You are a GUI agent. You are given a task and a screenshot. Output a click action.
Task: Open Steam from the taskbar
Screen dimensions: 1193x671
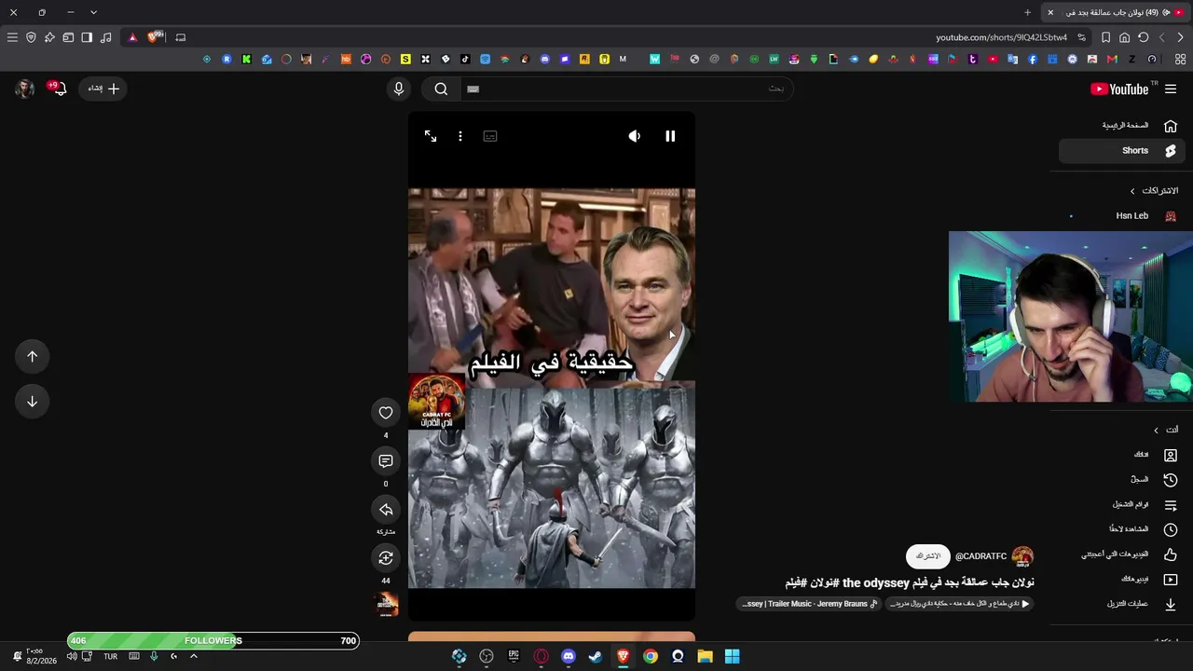click(596, 656)
